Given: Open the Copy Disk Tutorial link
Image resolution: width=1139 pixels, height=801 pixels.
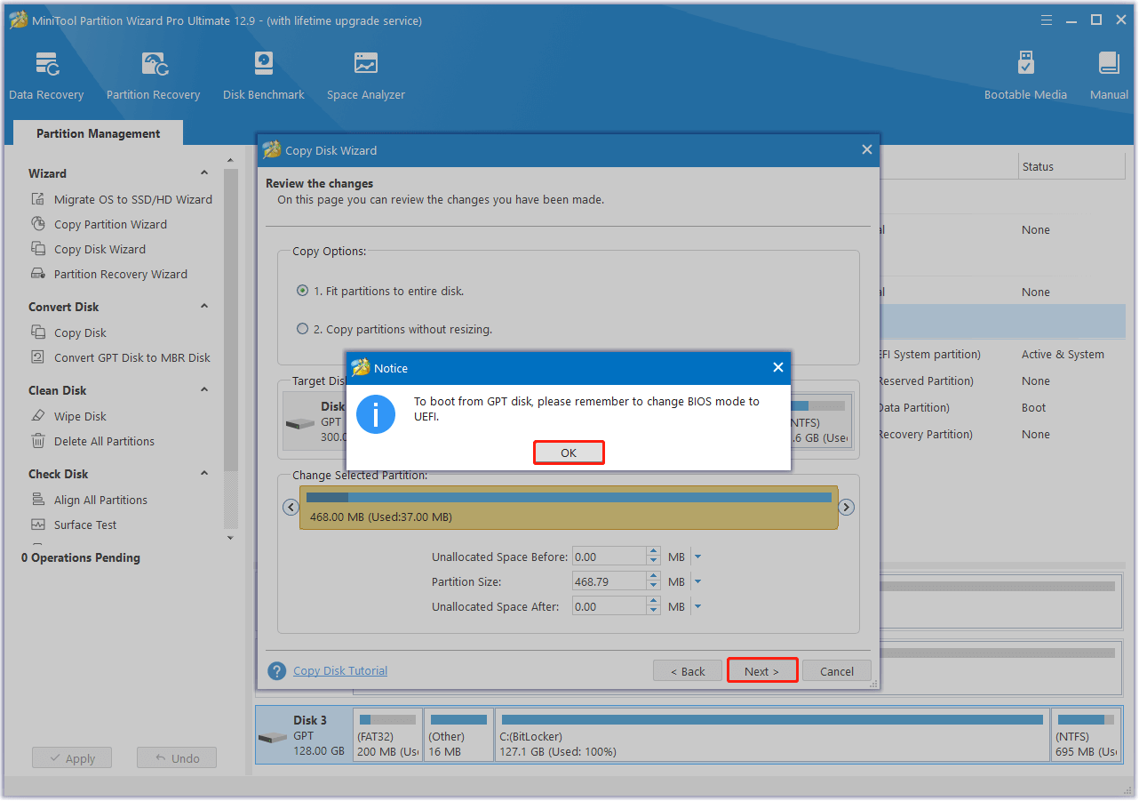Looking at the screenshot, I should pyautogui.click(x=340, y=670).
